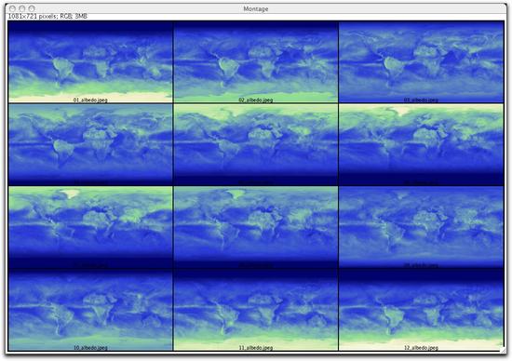This screenshot has height=361, width=512.
Task: Pick the 08 albedo tile in the montage
Action: point(256,227)
